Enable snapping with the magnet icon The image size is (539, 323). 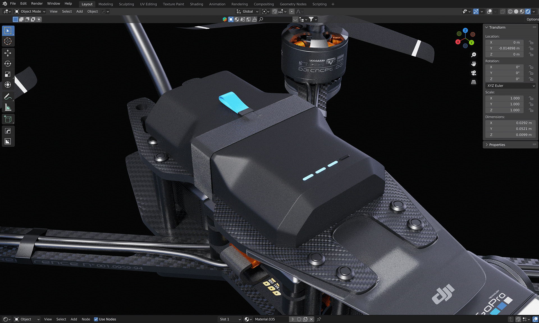275,12
